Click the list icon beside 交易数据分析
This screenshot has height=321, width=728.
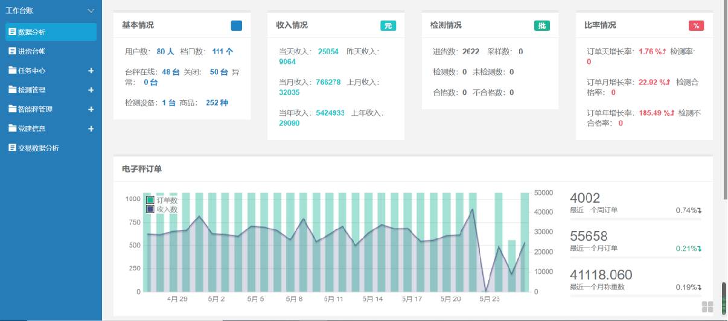(12, 148)
